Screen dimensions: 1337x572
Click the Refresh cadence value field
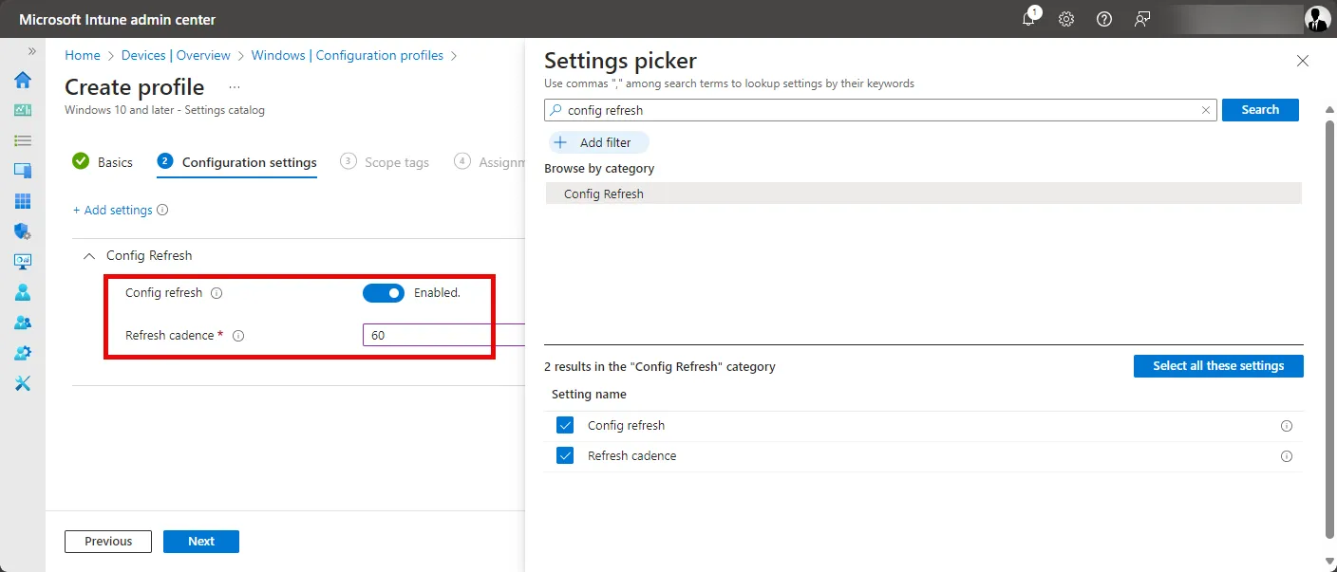click(x=443, y=336)
